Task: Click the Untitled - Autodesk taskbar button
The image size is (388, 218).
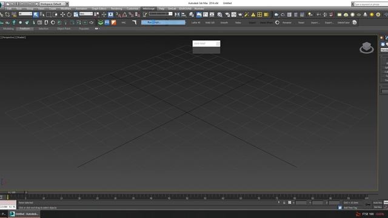Action: click(x=24, y=214)
